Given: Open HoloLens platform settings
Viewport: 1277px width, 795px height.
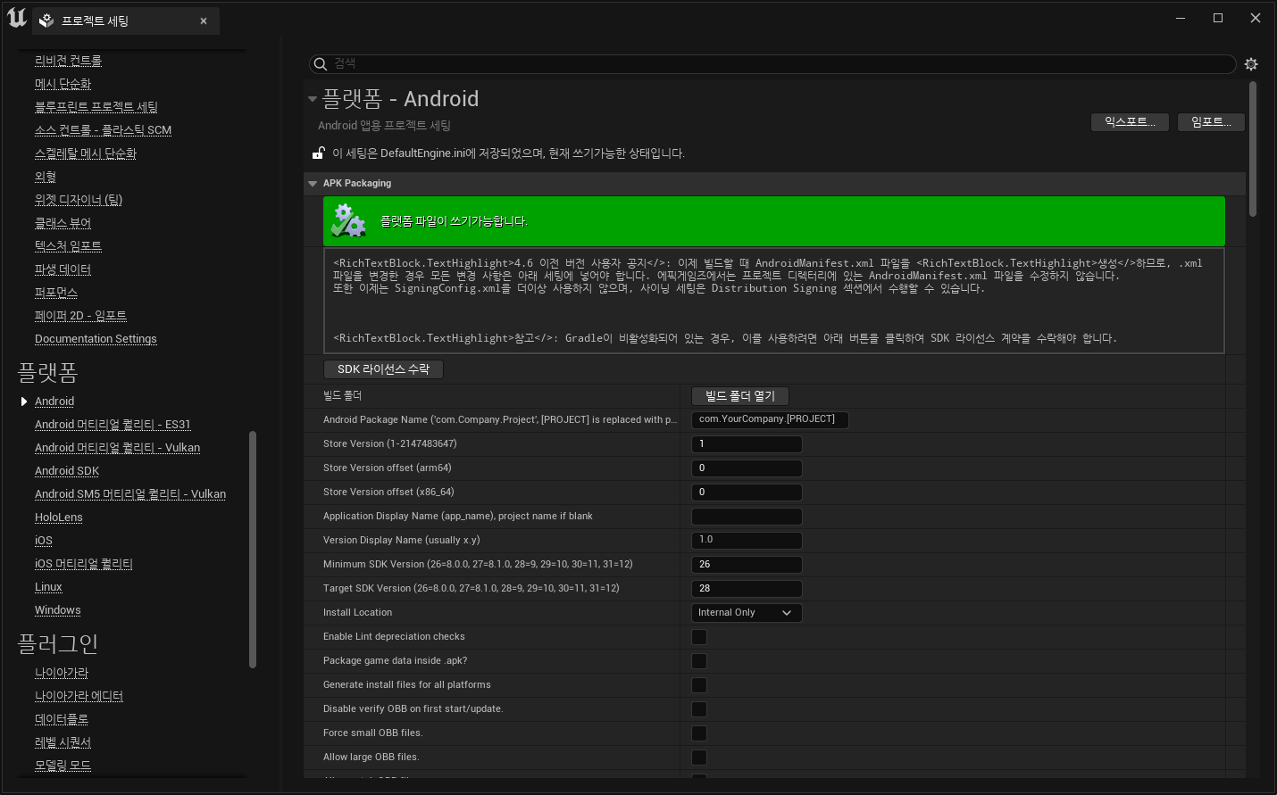Looking at the screenshot, I should pyautogui.click(x=59, y=518).
